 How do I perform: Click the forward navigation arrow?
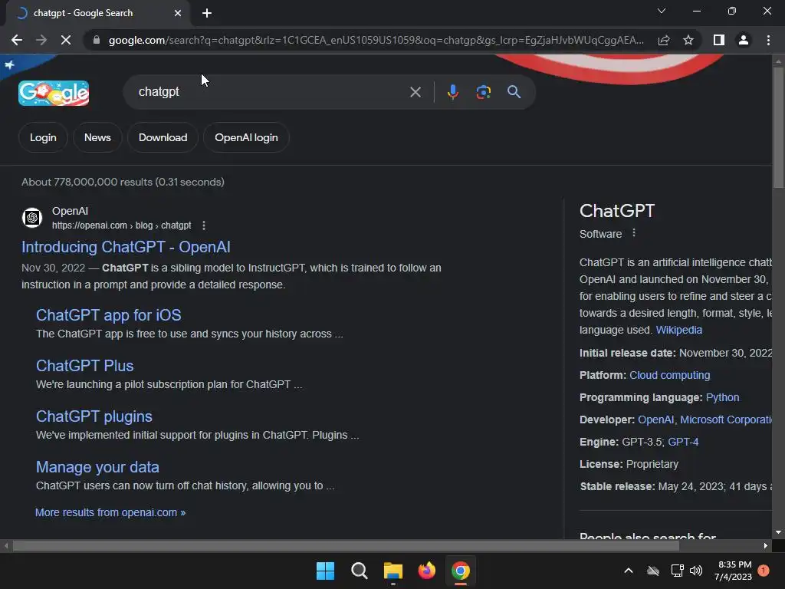41,40
